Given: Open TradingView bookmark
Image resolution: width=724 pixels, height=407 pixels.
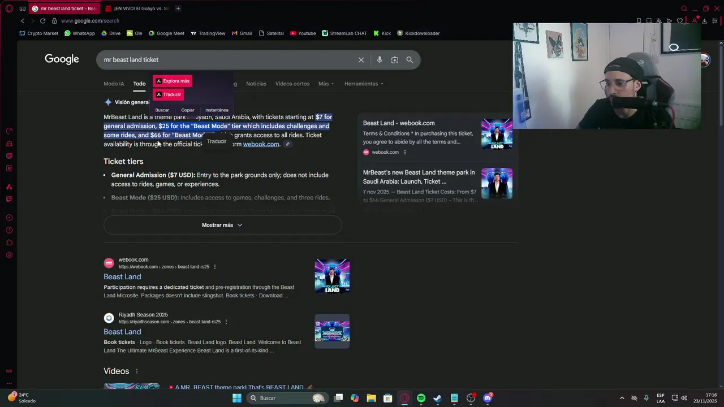Looking at the screenshot, I should tap(208, 33).
